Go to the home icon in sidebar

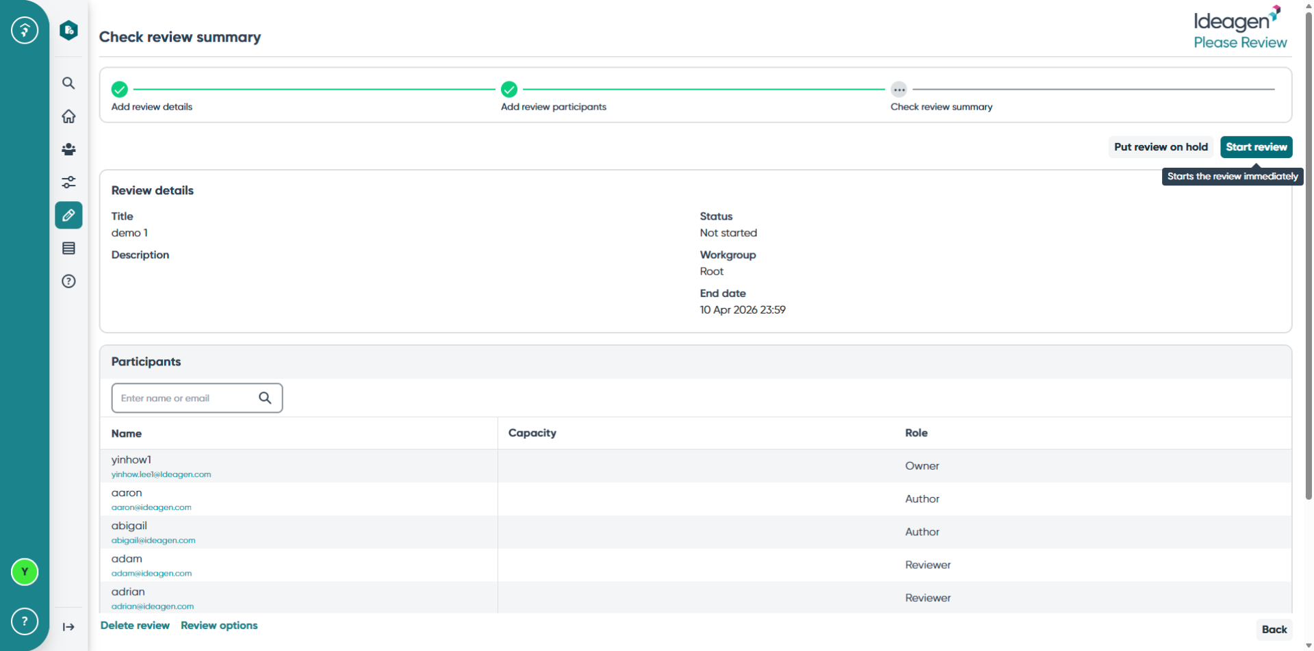tap(68, 116)
